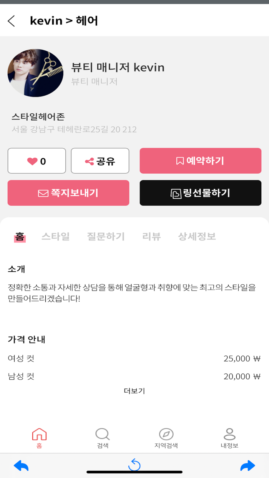Open 내정보 my info icon
Screen dimensions: 269x478
click(x=229, y=434)
